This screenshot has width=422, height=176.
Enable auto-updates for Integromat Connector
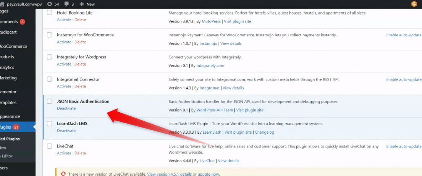[x=404, y=80]
